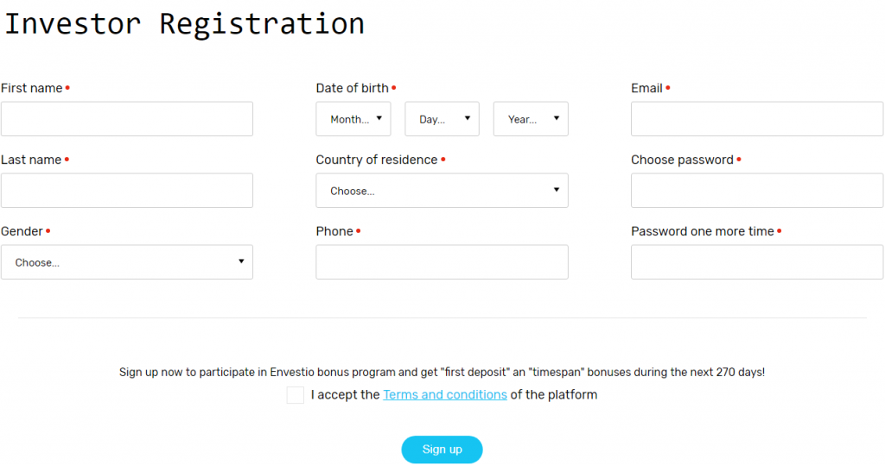Screen dimensions: 885x465
Task: Click the Month dropdown arrow icon
Action: point(379,118)
